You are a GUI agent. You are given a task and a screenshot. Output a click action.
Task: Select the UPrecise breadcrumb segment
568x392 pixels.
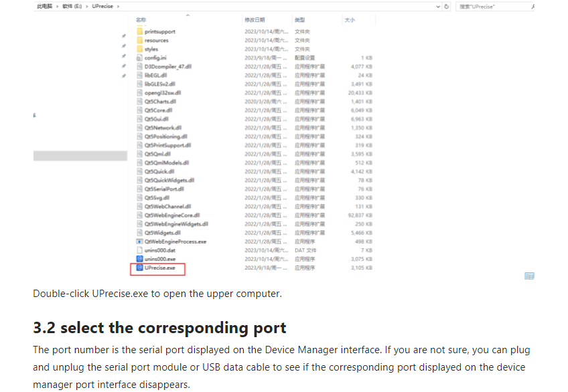[x=102, y=6]
